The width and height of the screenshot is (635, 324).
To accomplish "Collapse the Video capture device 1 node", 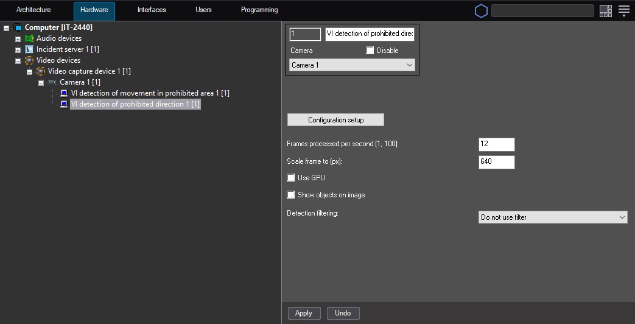I will (x=30, y=72).
